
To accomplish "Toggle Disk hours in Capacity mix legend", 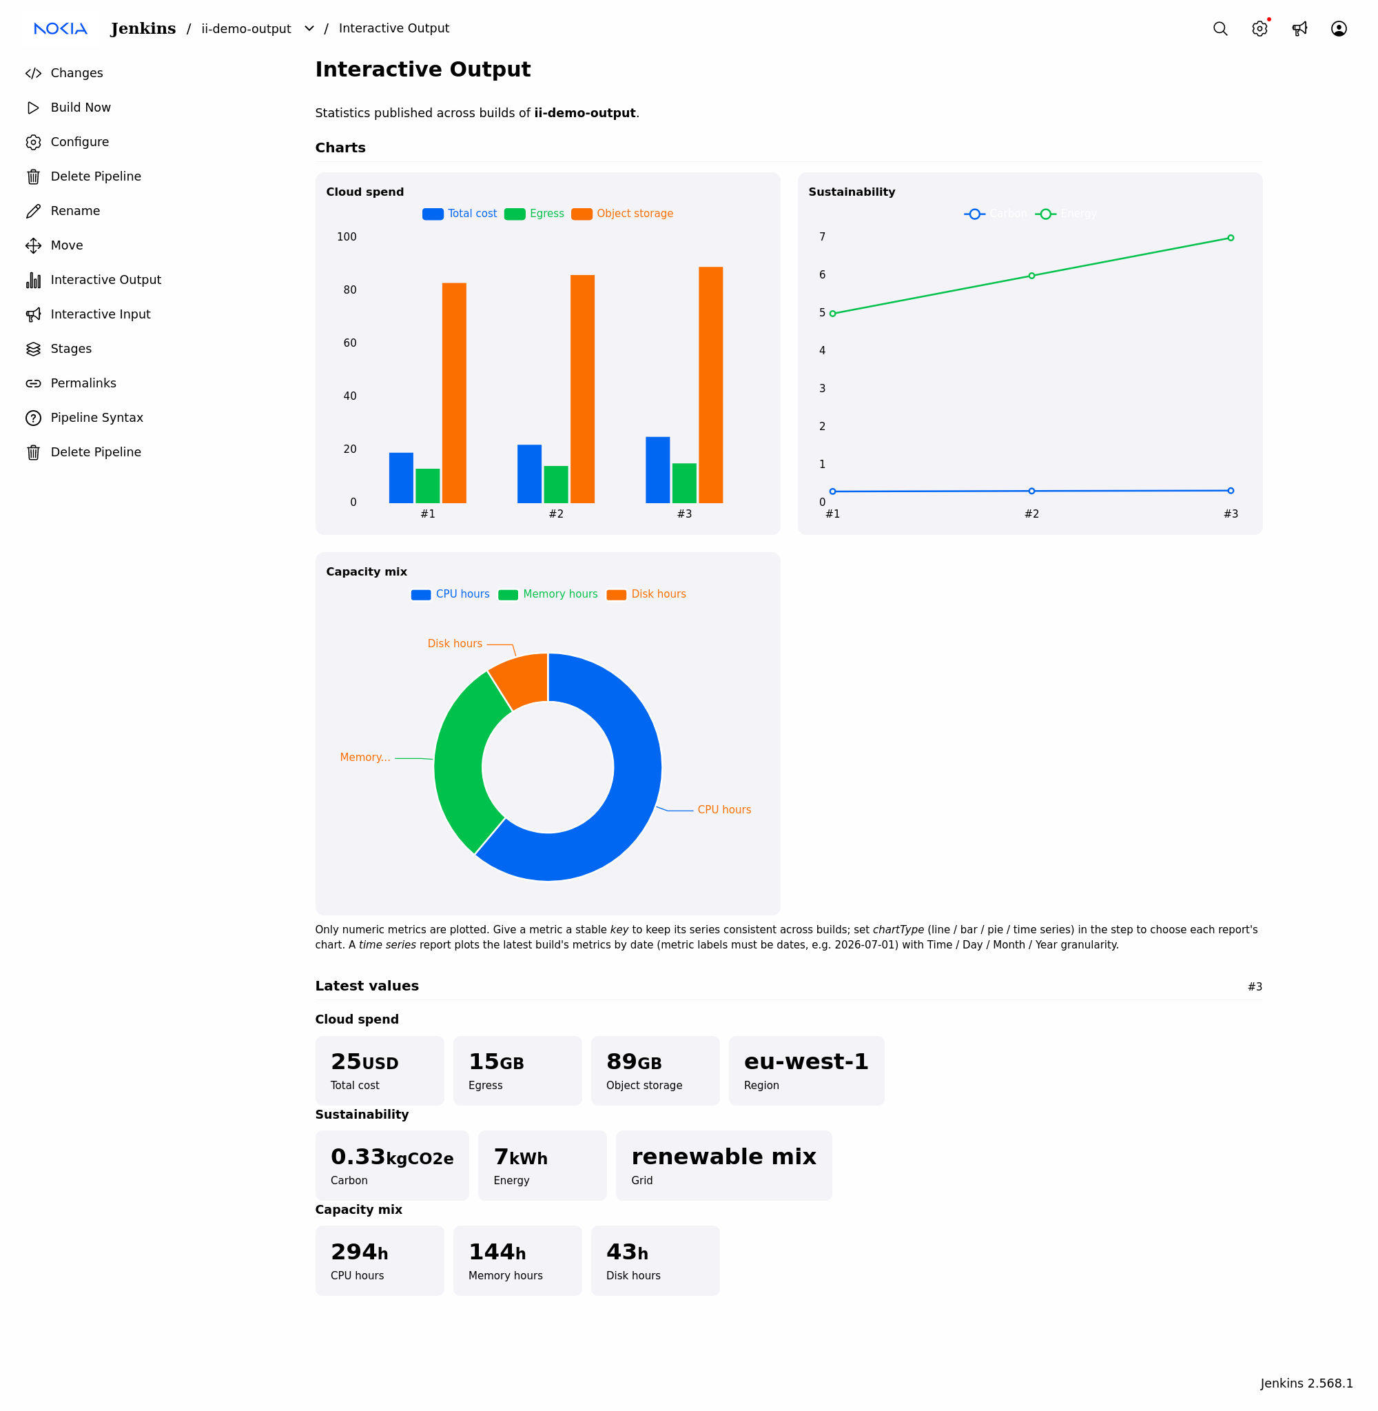I will tap(646, 594).
